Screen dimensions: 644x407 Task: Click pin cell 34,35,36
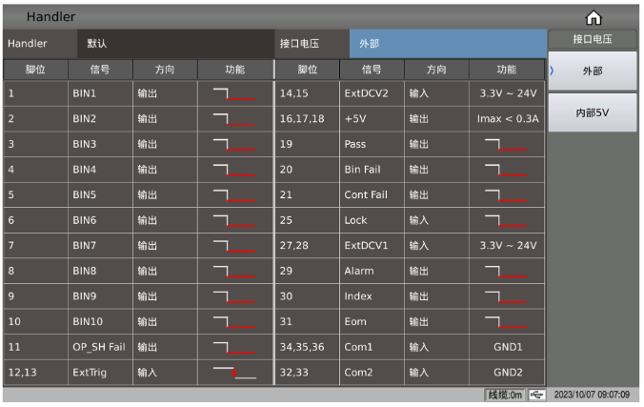click(x=307, y=347)
